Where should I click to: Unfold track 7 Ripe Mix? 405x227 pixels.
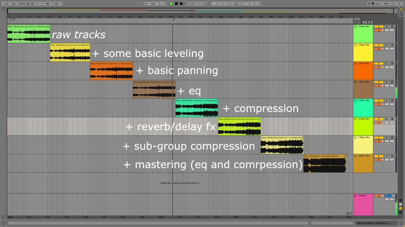[x=355, y=137]
